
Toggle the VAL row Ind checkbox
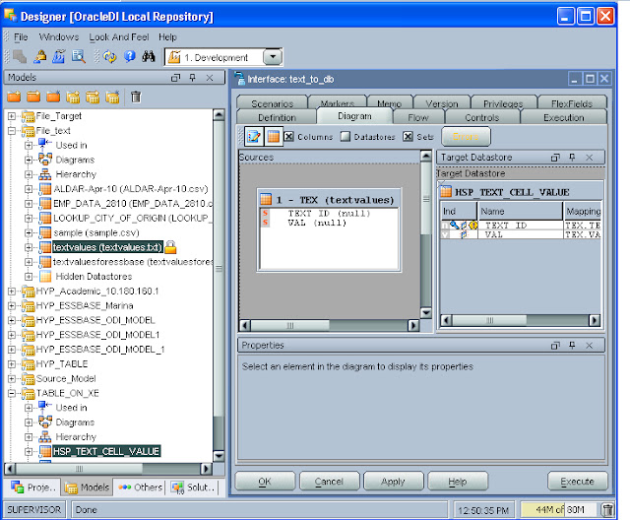pos(444,234)
